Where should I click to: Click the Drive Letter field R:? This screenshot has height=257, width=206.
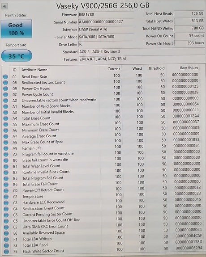tap(106, 44)
